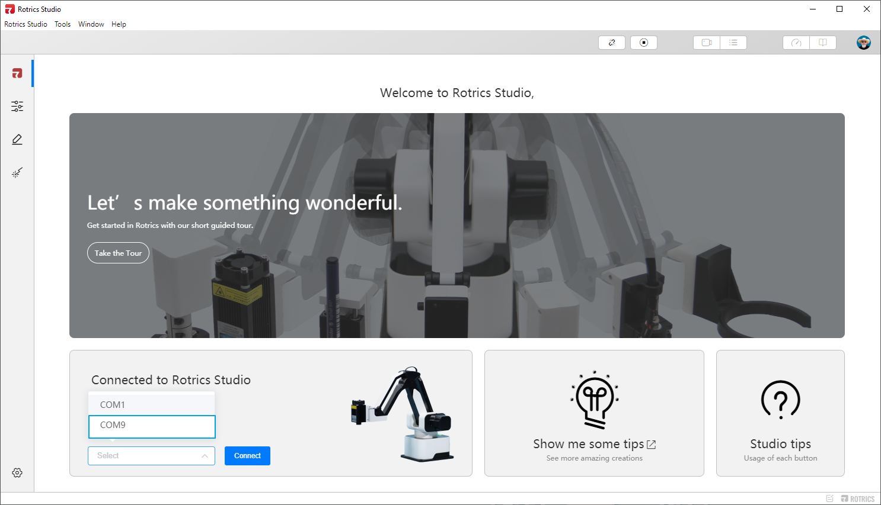Click the user avatar picture
Screen dimensions: 881x505
[x=864, y=43]
